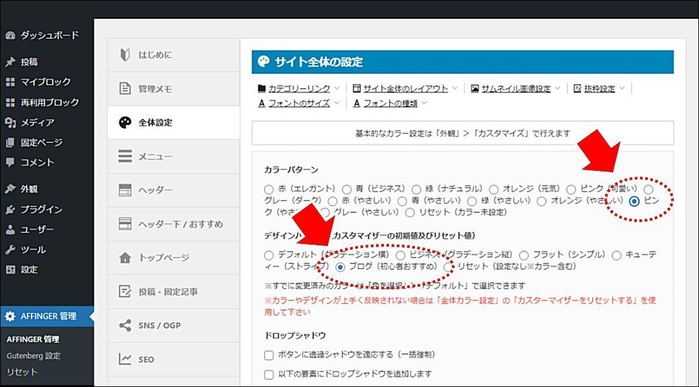Select the オレンジ（元気） color pattern
This screenshot has width=699, height=387.
pos(493,190)
